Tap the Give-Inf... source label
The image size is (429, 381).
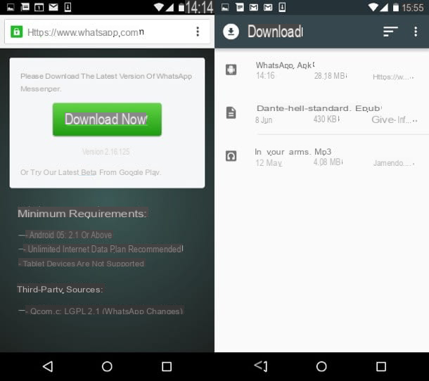click(x=394, y=120)
